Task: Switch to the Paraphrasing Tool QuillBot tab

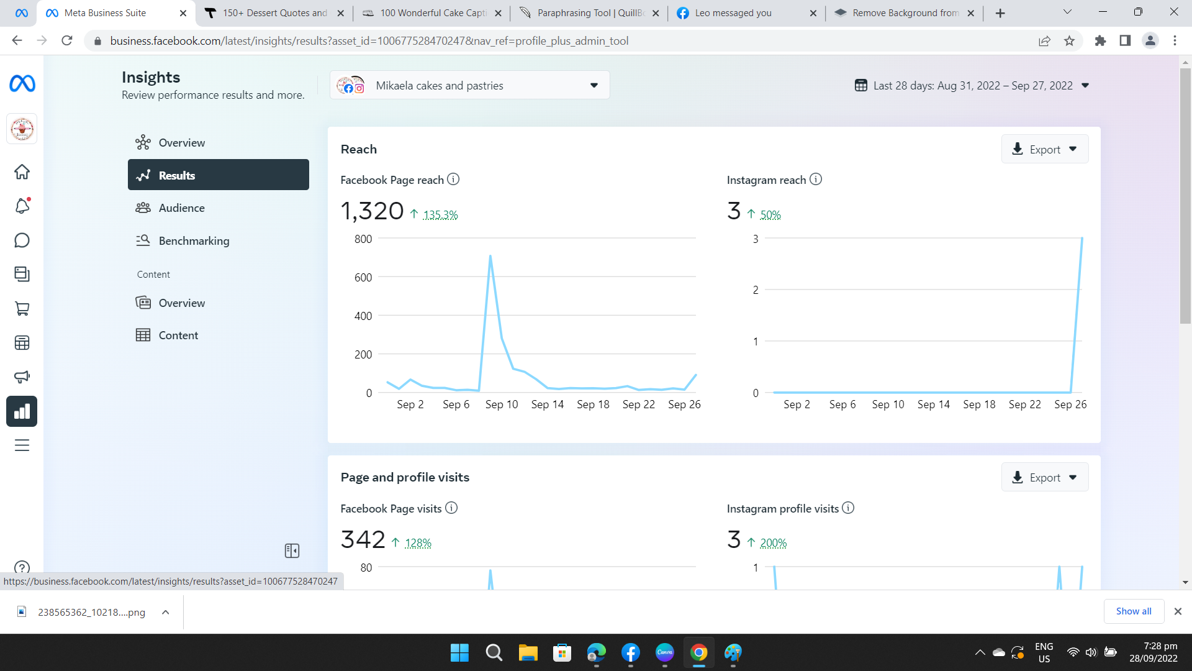Action: coord(589,13)
